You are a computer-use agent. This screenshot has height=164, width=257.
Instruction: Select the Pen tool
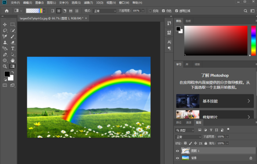point(5,55)
